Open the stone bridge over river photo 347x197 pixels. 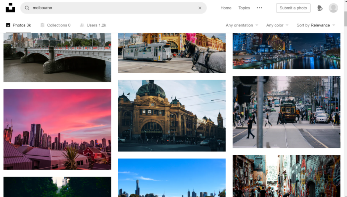tap(57, 58)
